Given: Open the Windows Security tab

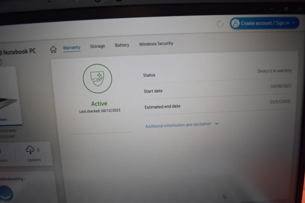Looking at the screenshot, I should tap(156, 44).
